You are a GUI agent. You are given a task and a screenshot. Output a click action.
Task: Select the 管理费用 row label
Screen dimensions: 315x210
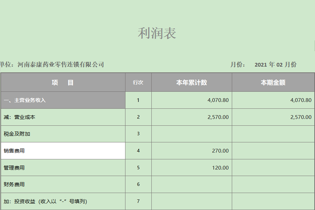(14, 168)
